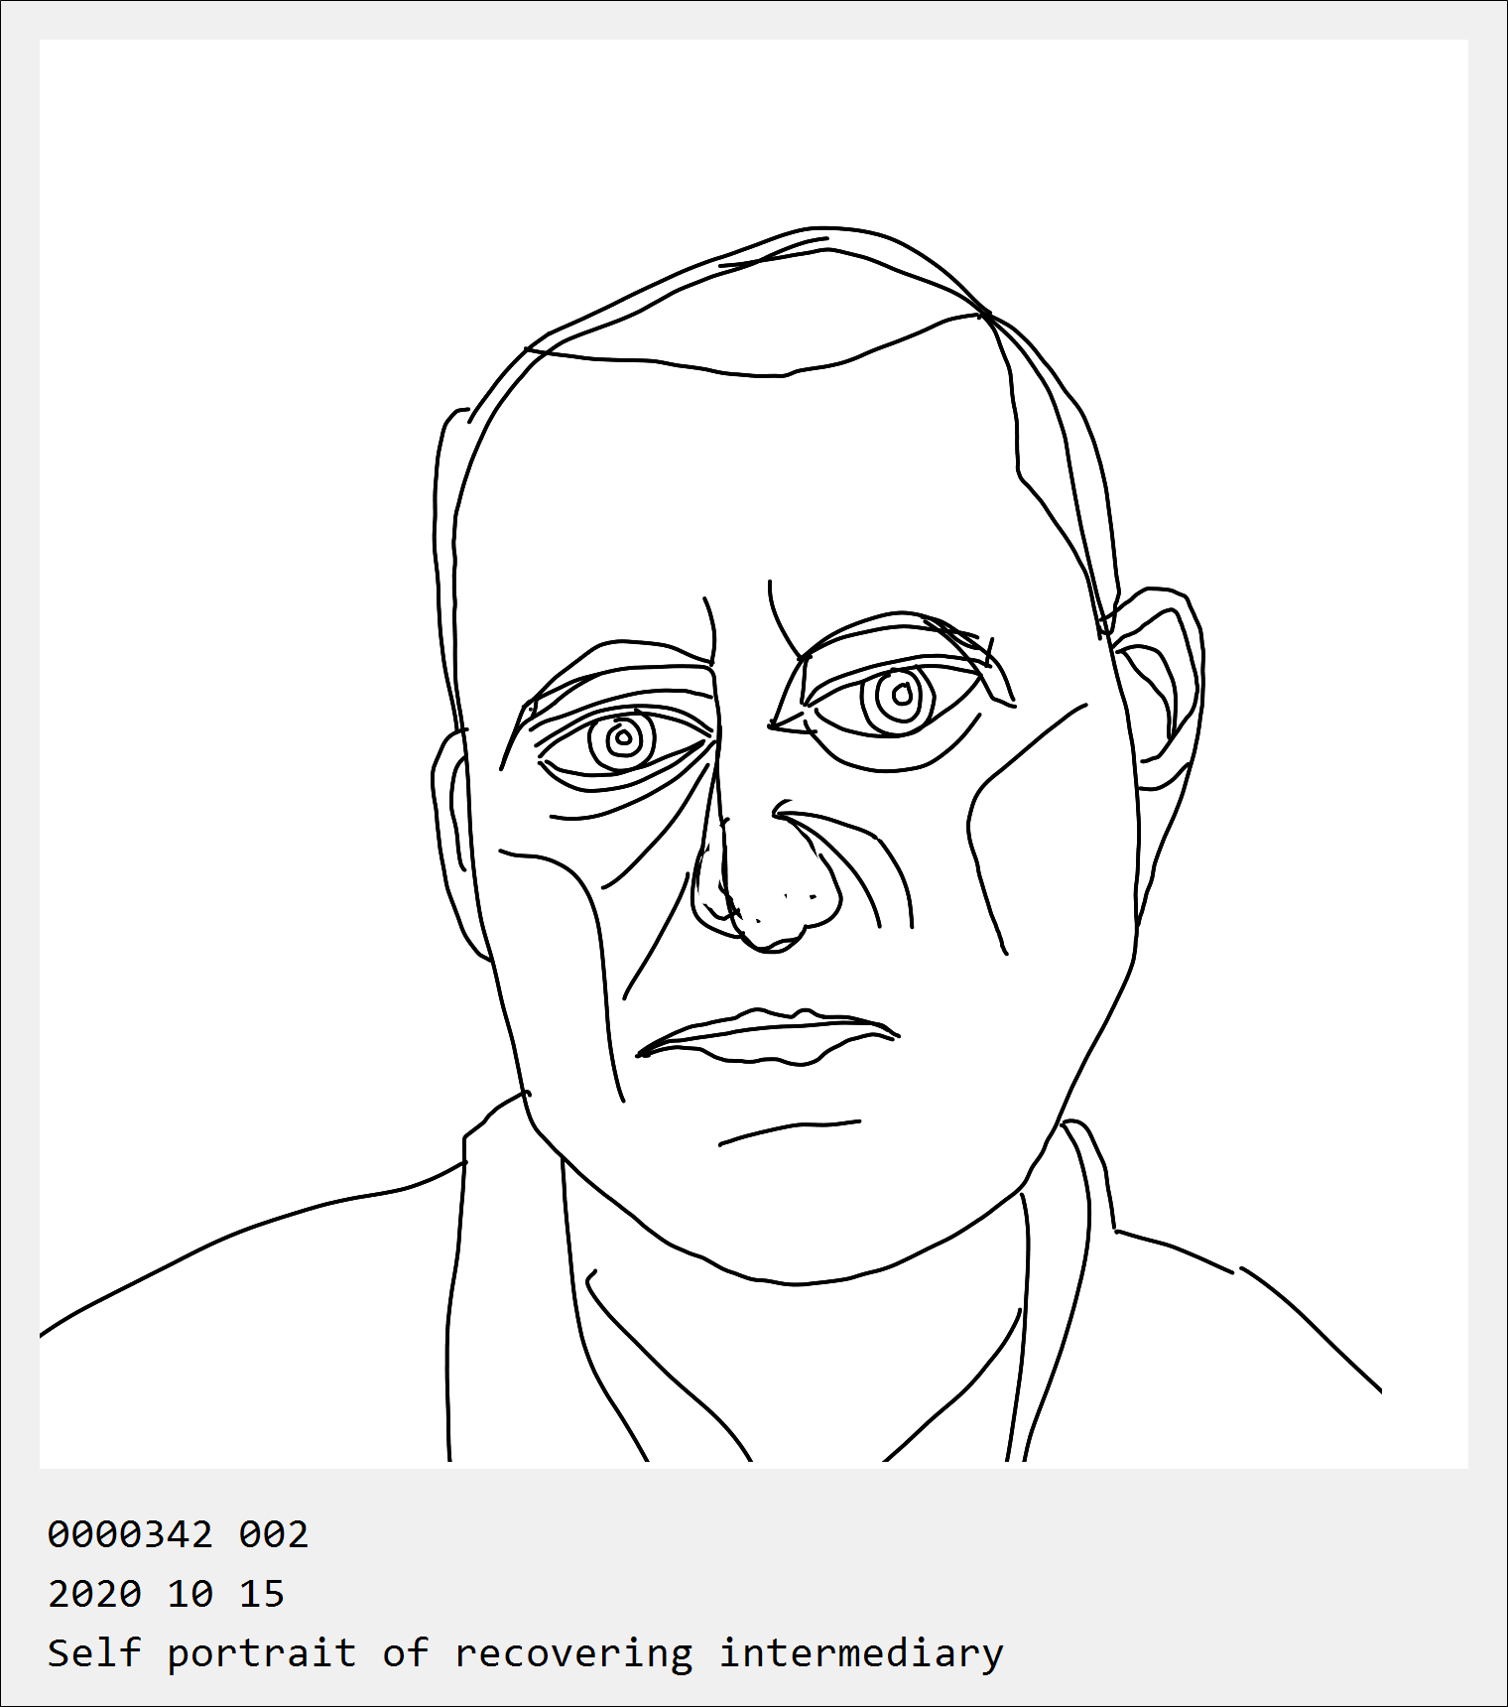Click the spiral pupil of the right-side eye
Screen dimensions: 1508x1707
click(899, 697)
